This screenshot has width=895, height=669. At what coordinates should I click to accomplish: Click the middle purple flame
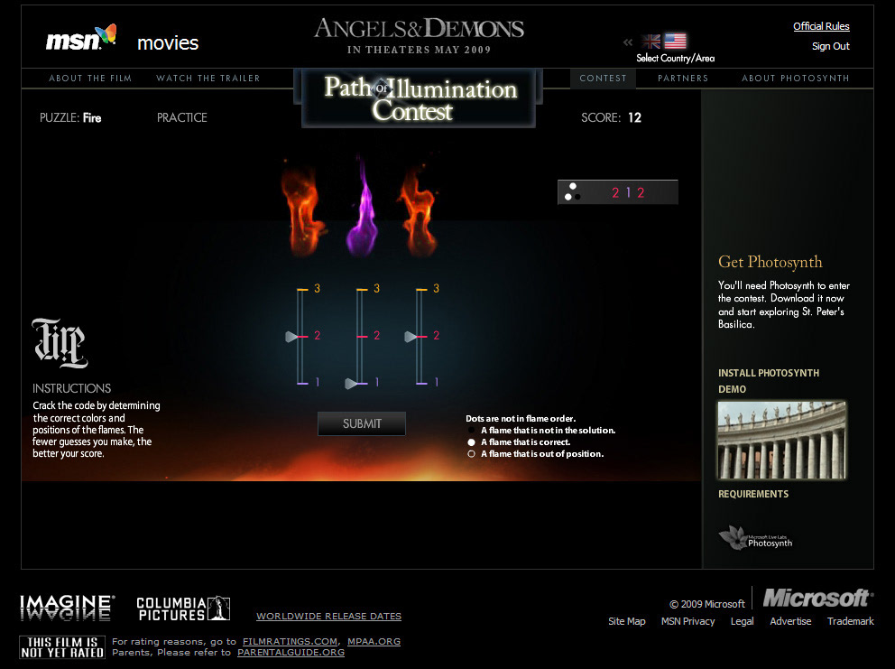click(362, 208)
